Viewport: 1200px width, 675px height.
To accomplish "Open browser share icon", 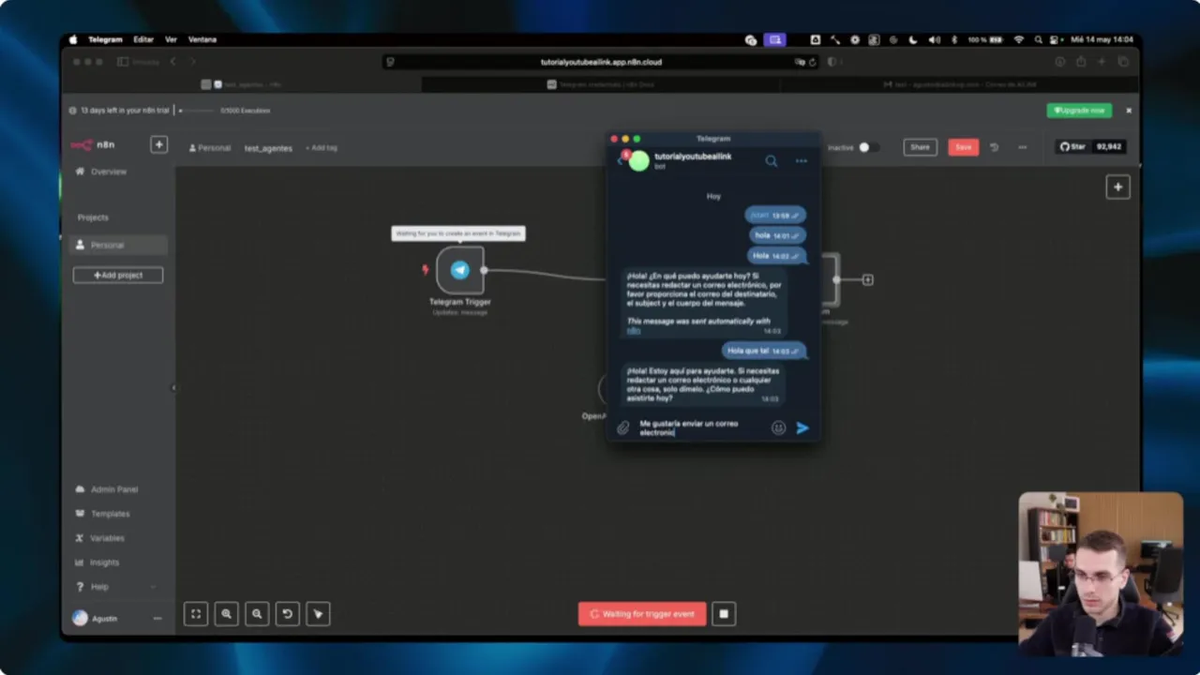I will point(1081,62).
